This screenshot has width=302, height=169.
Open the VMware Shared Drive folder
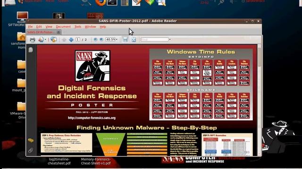click(21, 107)
